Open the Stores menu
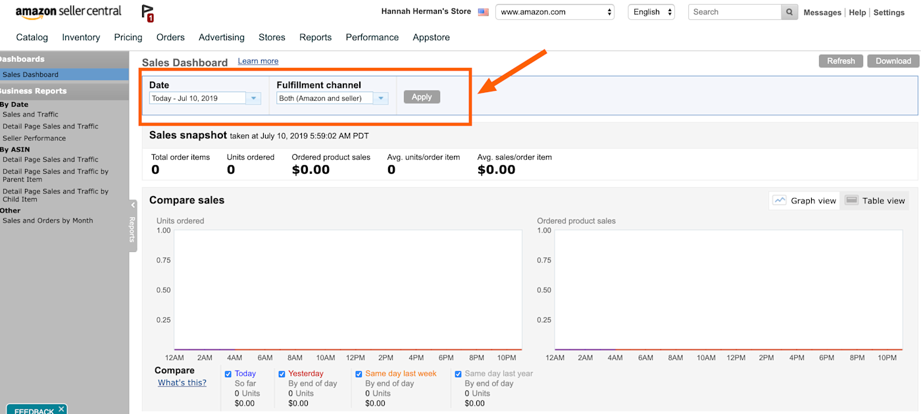This screenshot has height=414, width=921. [x=272, y=38]
